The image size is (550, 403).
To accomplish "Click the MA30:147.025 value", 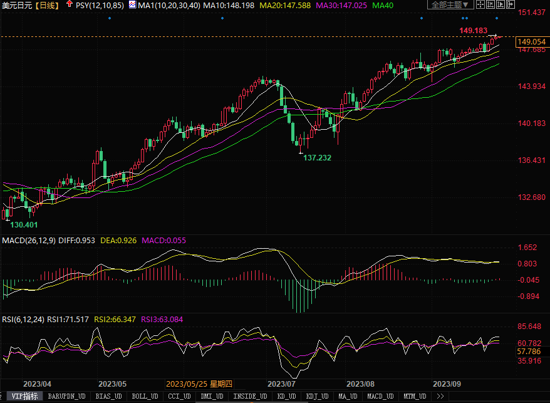I will tap(341, 5).
